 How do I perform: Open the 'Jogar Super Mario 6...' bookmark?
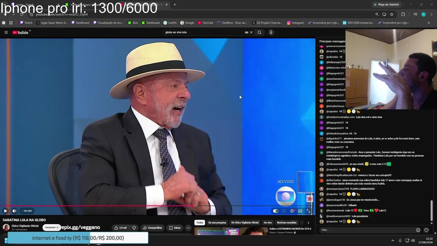[x=52, y=23]
